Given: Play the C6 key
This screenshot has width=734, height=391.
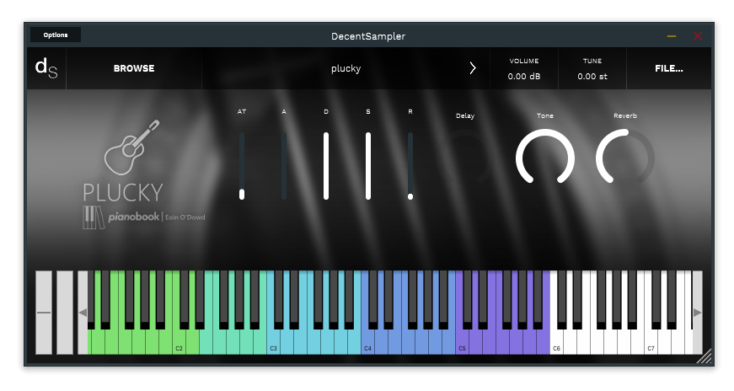Looking at the screenshot, I should (556, 342).
